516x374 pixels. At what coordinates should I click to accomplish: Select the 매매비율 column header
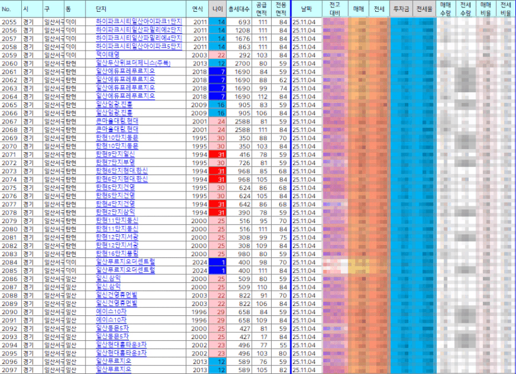485,9
